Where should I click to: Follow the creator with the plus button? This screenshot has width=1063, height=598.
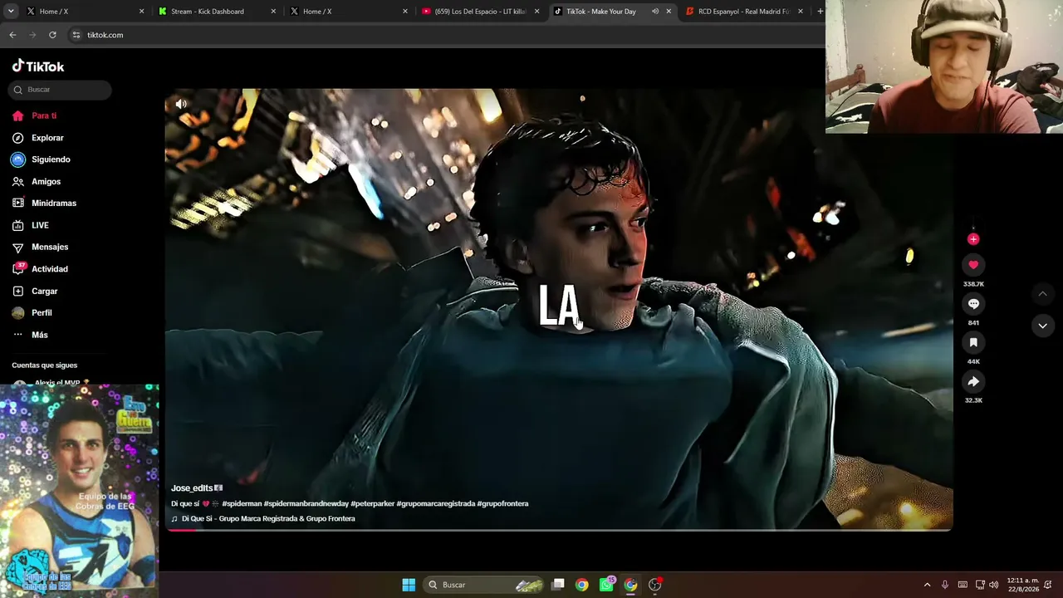tap(973, 239)
